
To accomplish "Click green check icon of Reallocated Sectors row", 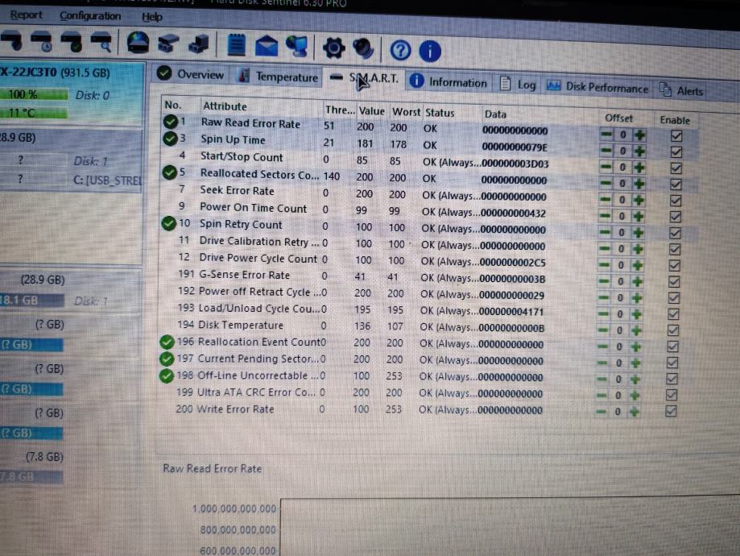I will (169, 173).
